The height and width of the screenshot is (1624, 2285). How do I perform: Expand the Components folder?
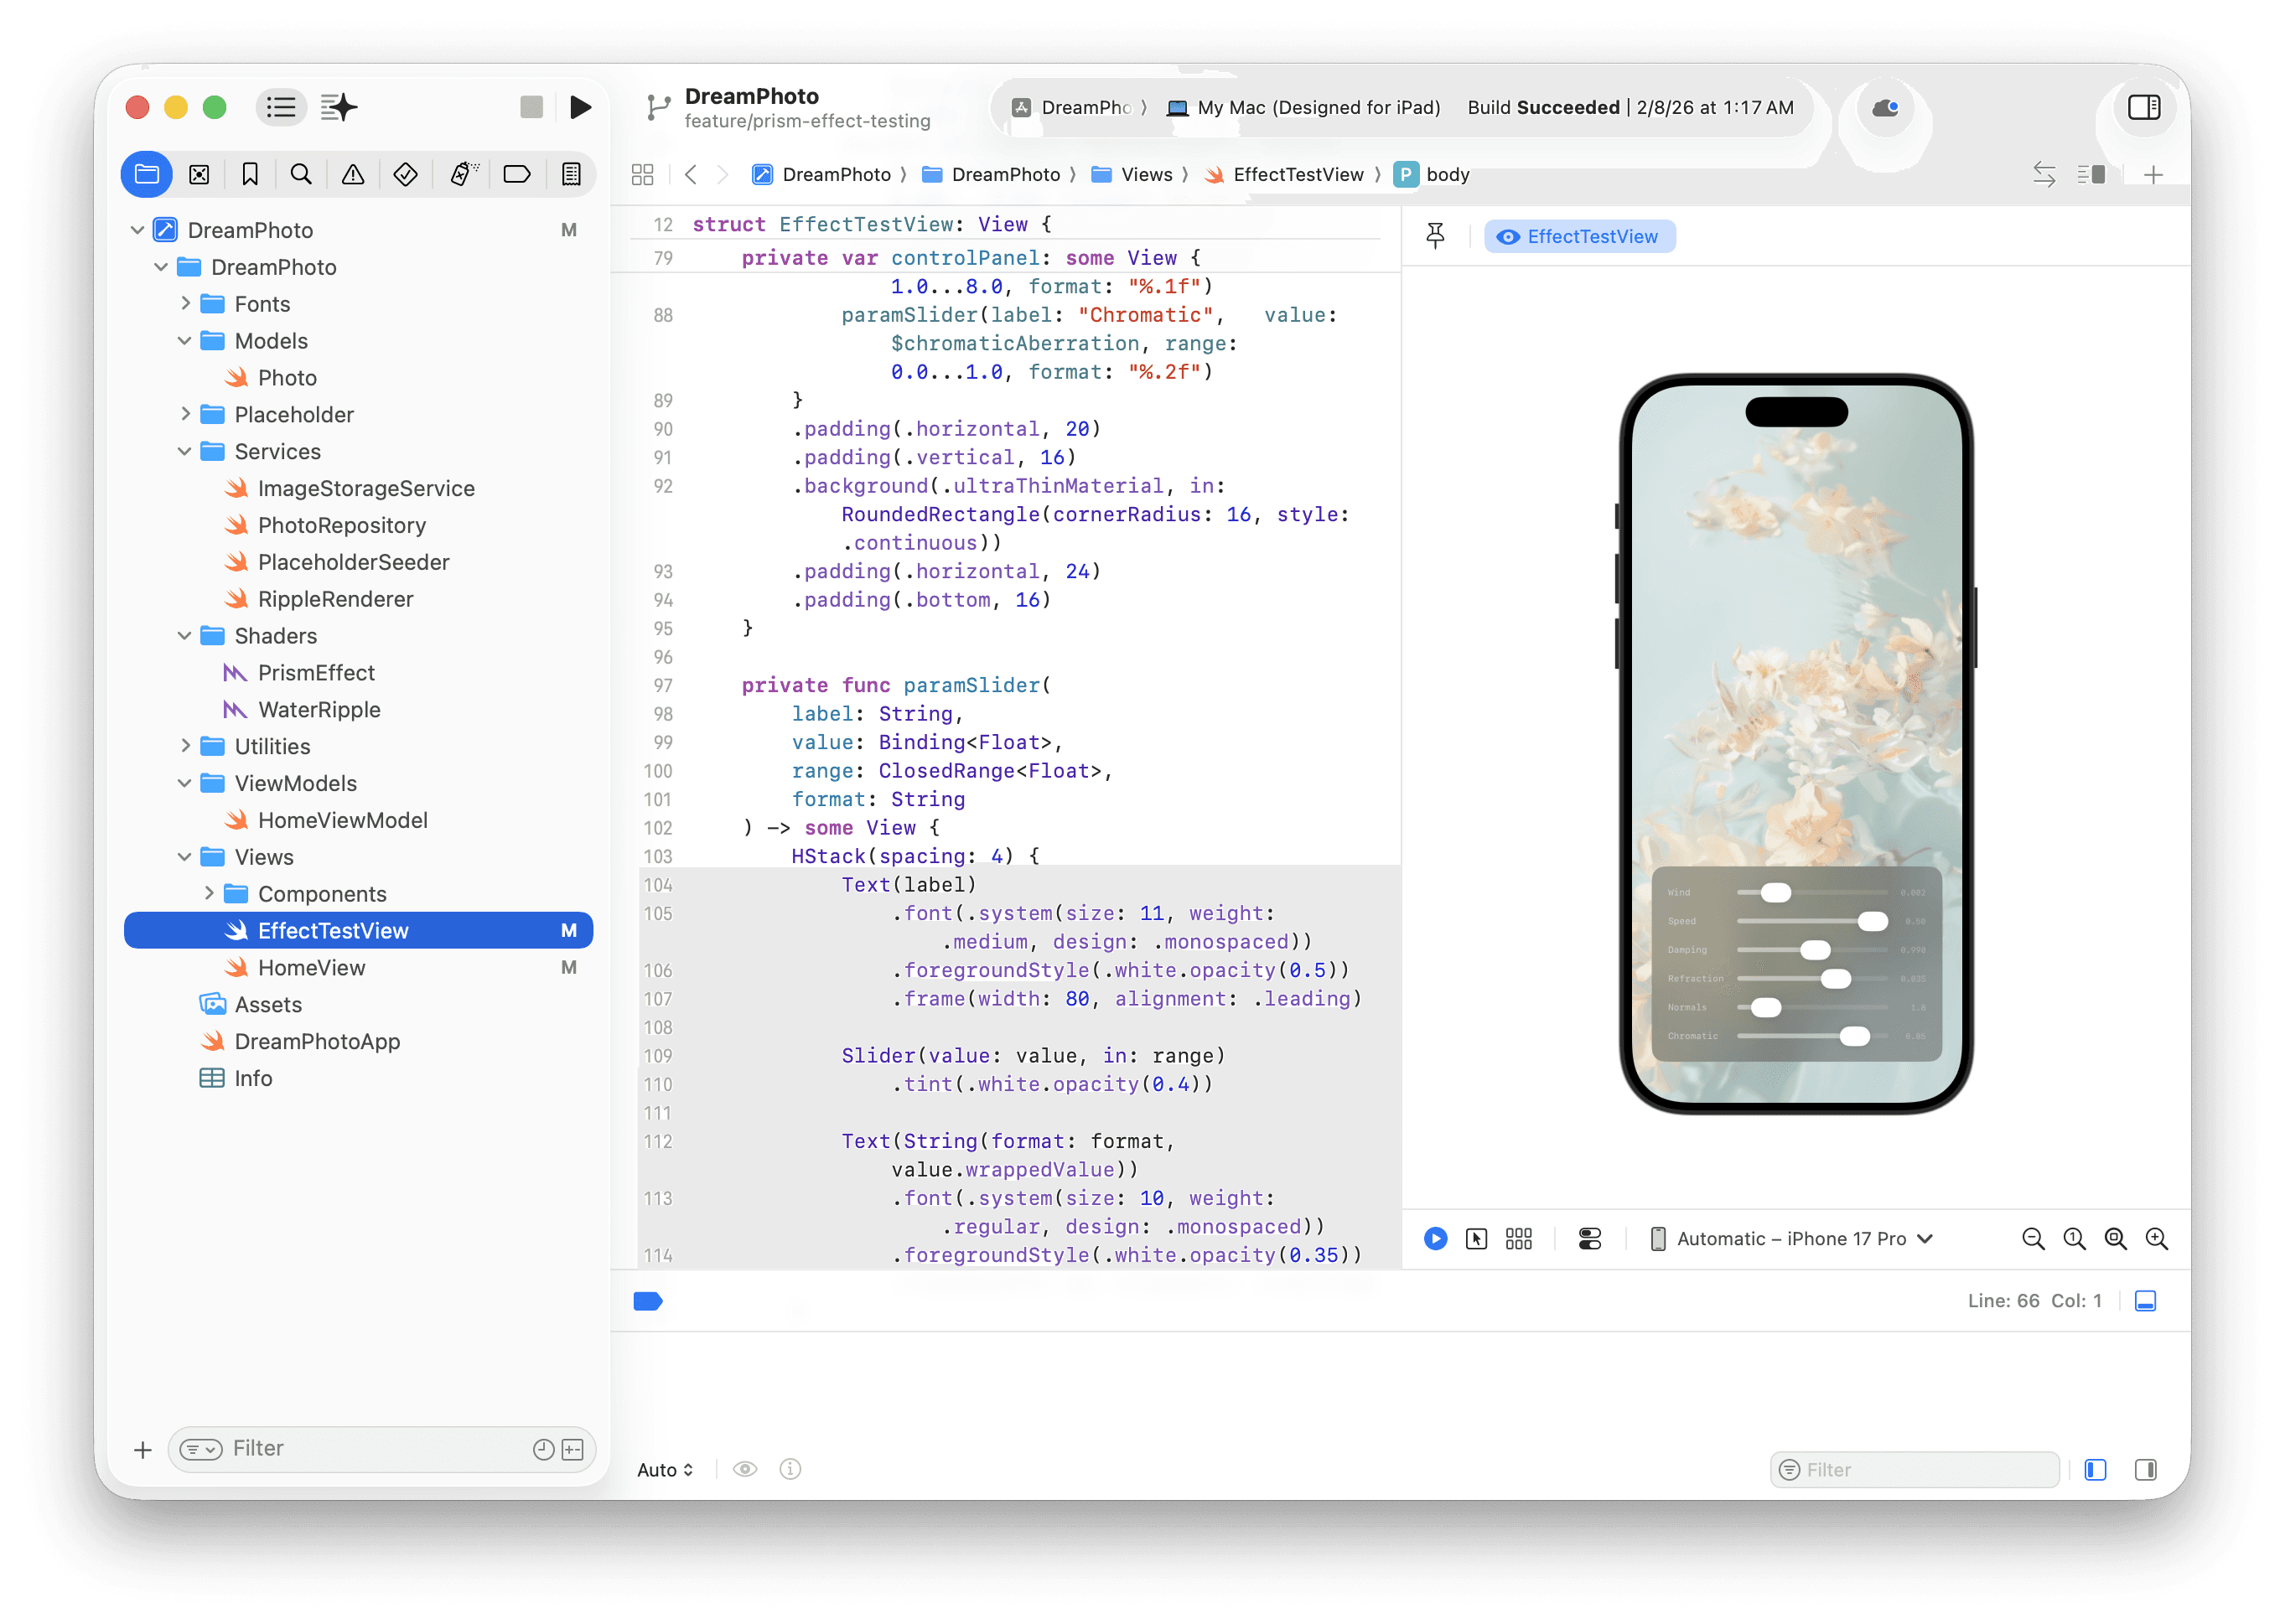coord(209,893)
